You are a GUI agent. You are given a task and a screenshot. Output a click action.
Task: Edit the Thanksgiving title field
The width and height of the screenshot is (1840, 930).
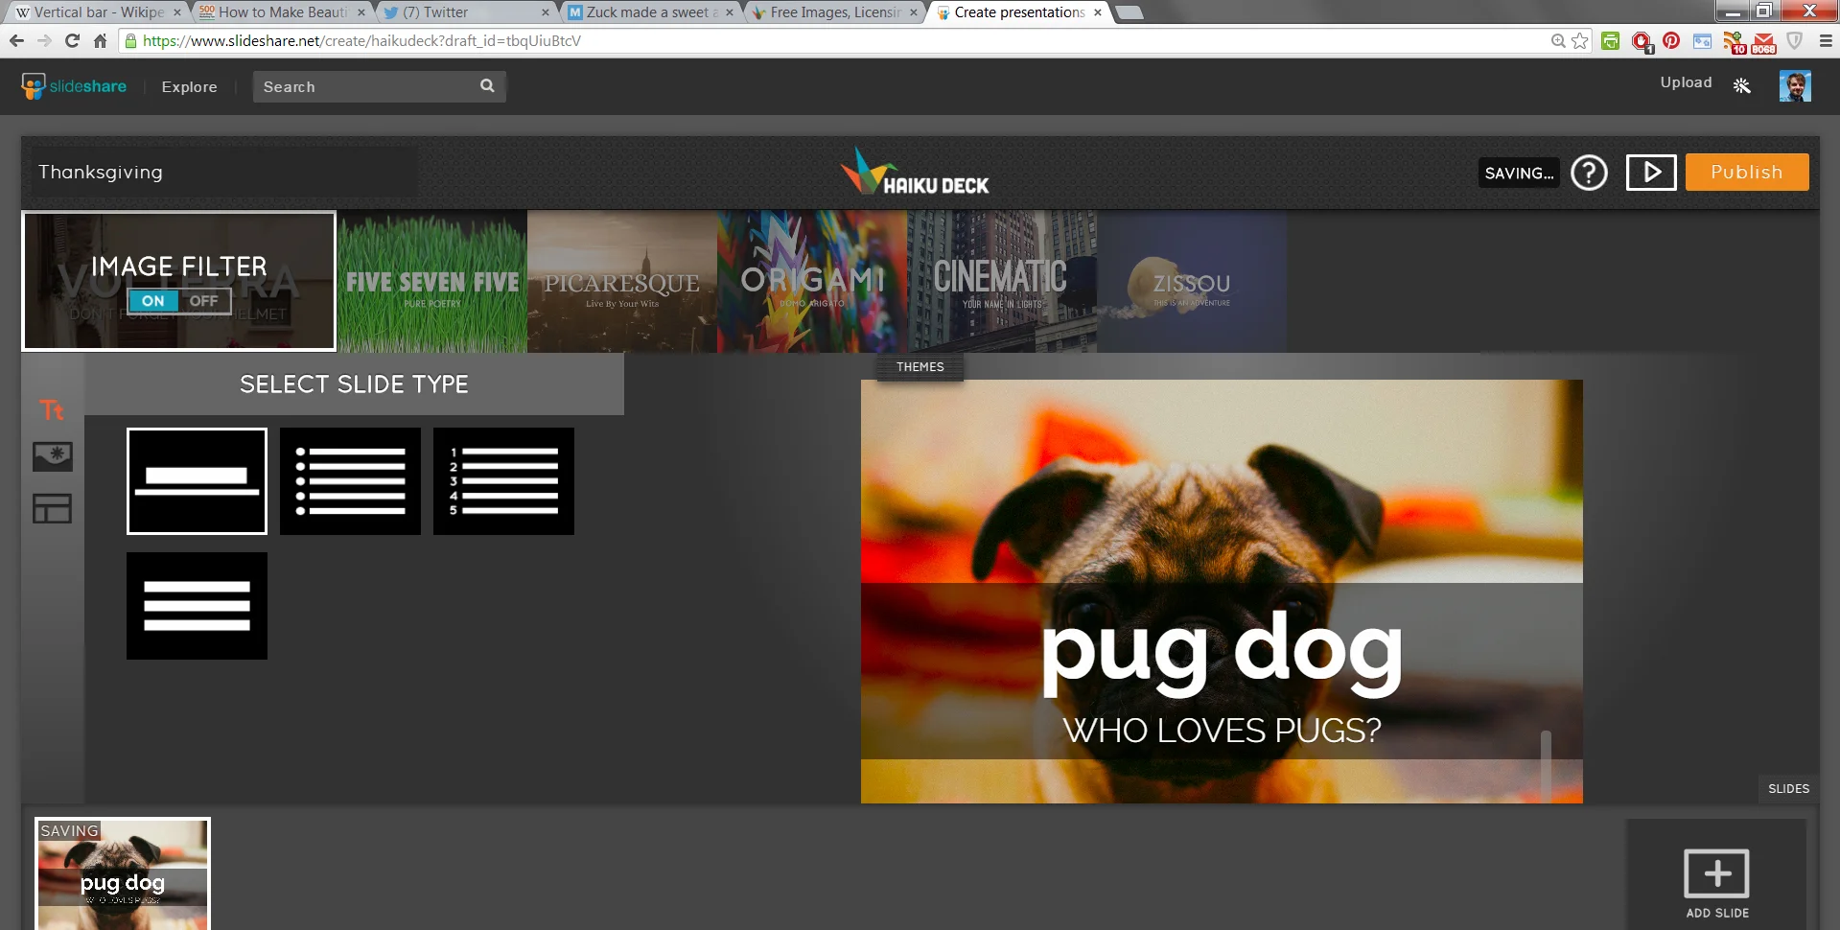click(224, 173)
